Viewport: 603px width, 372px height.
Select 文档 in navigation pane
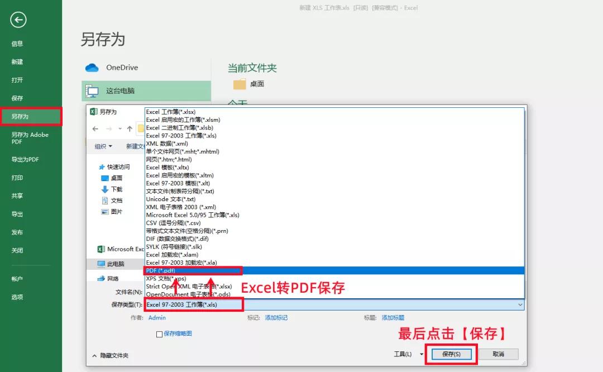[x=112, y=201]
